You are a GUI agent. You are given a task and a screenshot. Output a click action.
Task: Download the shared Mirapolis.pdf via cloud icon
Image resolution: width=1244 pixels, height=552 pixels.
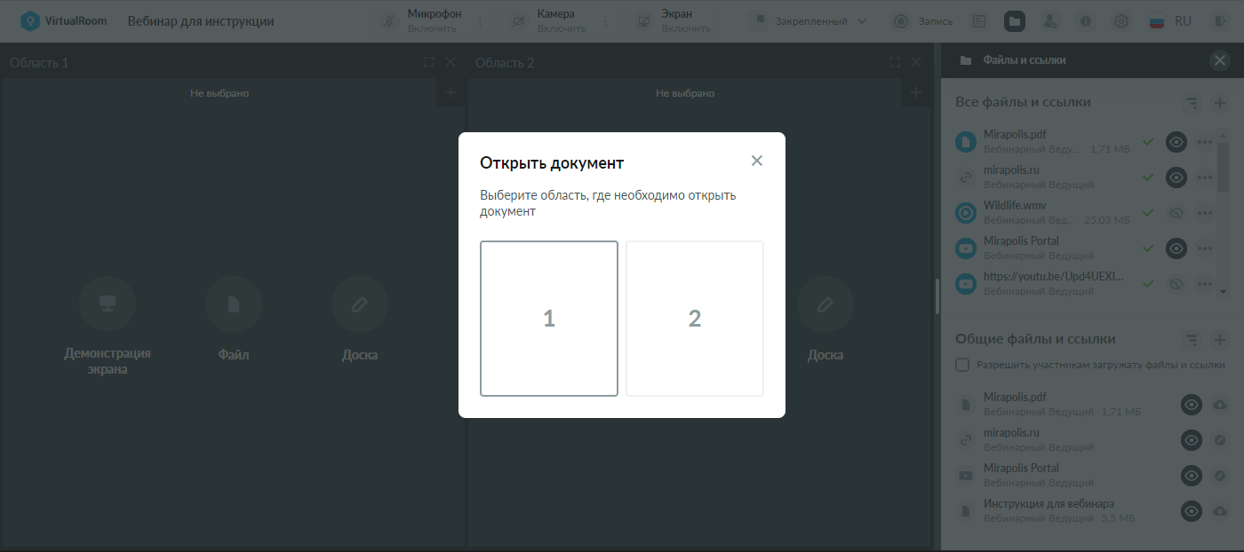[x=1220, y=405]
